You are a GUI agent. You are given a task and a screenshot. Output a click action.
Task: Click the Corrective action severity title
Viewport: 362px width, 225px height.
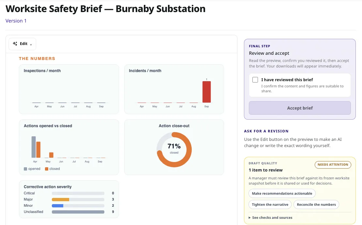[48, 187]
